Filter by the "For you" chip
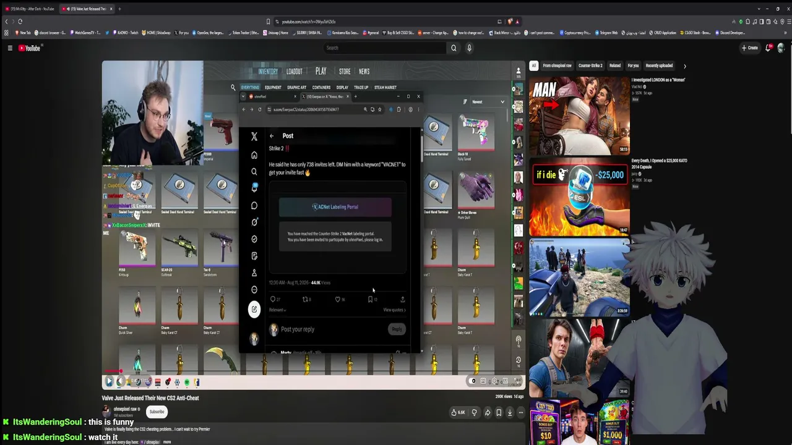Image resolution: width=792 pixels, height=445 pixels. pos(633,66)
